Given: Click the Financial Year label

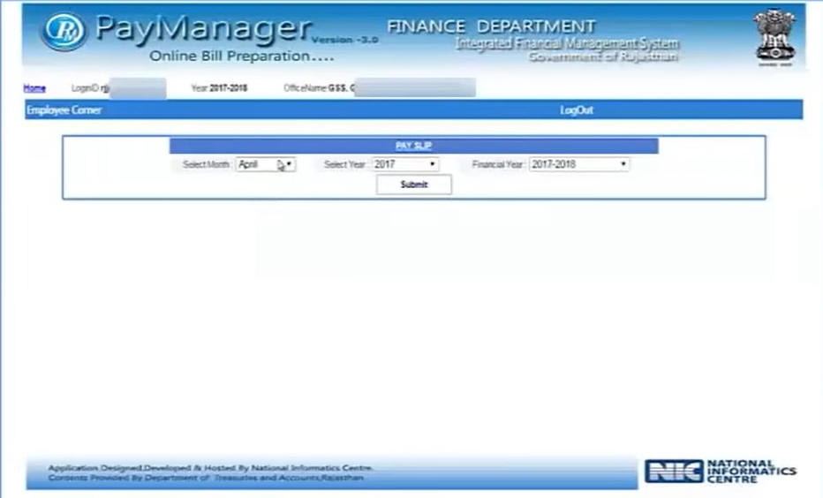Looking at the screenshot, I should [x=497, y=165].
